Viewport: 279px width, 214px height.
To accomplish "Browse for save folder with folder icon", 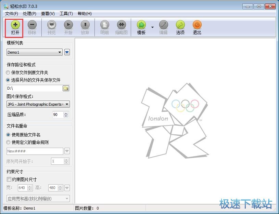I will pyautogui.click(x=66, y=89).
